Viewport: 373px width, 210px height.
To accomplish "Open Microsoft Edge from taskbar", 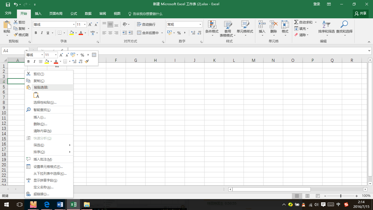I will [46, 204].
